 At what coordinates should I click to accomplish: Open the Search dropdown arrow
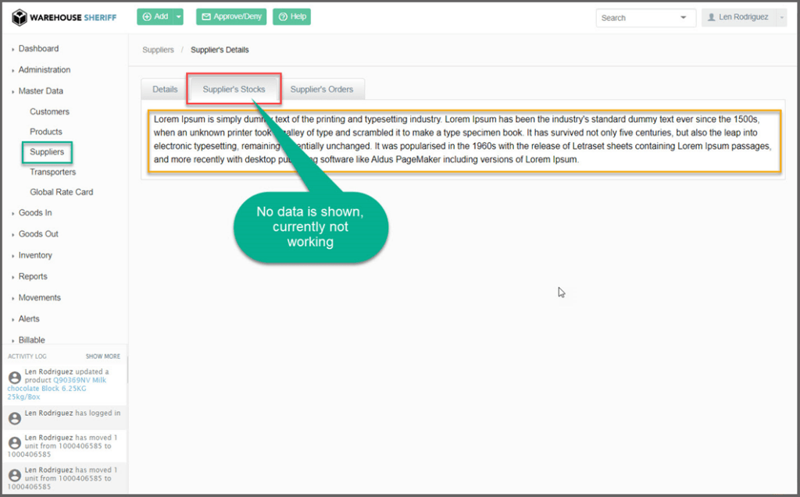(x=684, y=17)
